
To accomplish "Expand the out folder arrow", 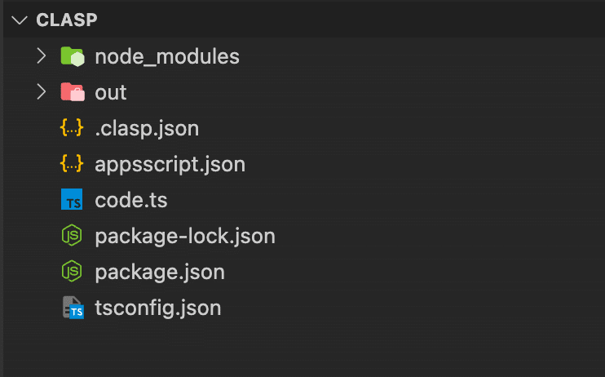I will [42, 92].
